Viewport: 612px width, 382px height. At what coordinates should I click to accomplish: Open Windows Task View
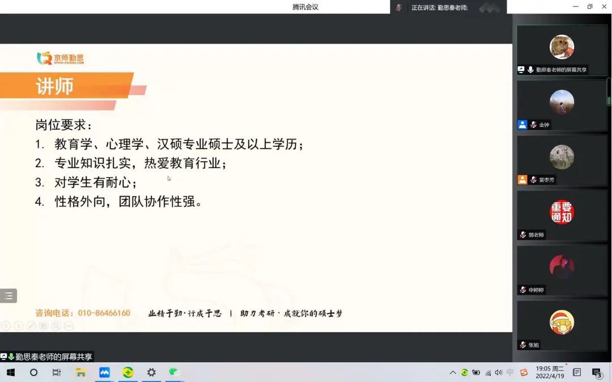(x=57, y=372)
